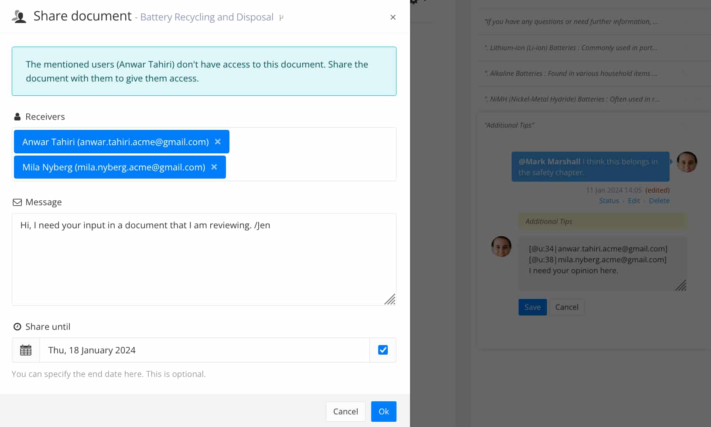Click the commenter avatar beside blue comment
Screen dimensions: 711x427
pyautogui.click(x=687, y=162)
